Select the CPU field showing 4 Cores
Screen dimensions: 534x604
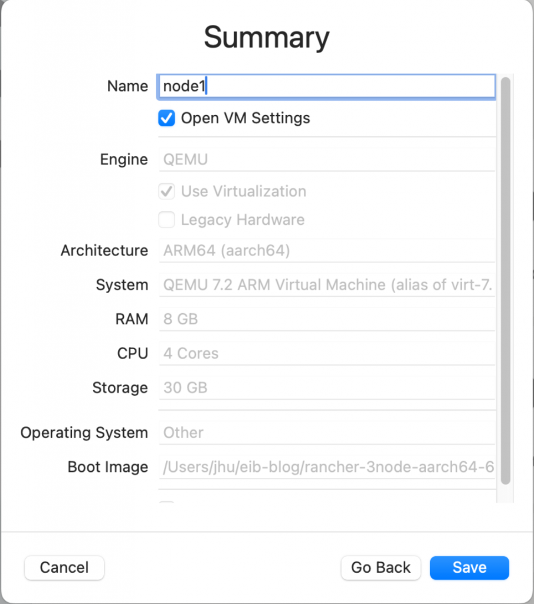(x=326, y=353)
